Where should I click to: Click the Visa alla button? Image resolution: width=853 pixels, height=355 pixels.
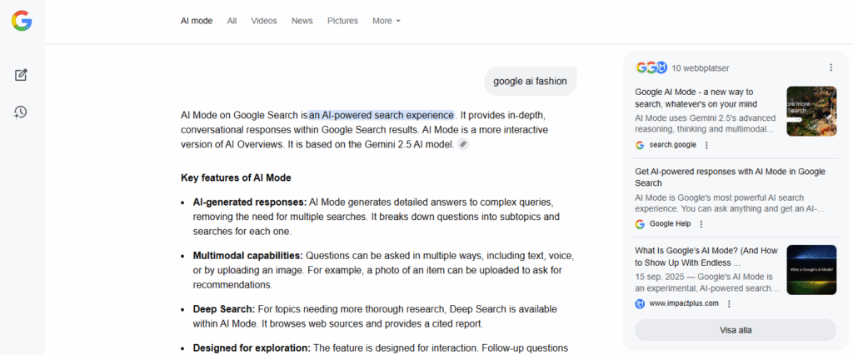736,330
